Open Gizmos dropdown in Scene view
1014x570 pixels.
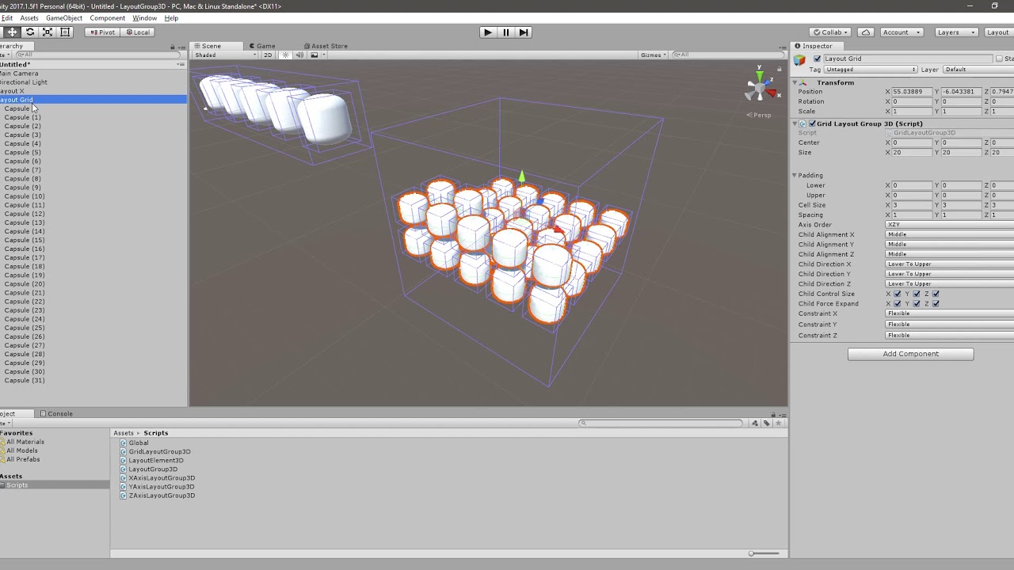coord(654,55)
